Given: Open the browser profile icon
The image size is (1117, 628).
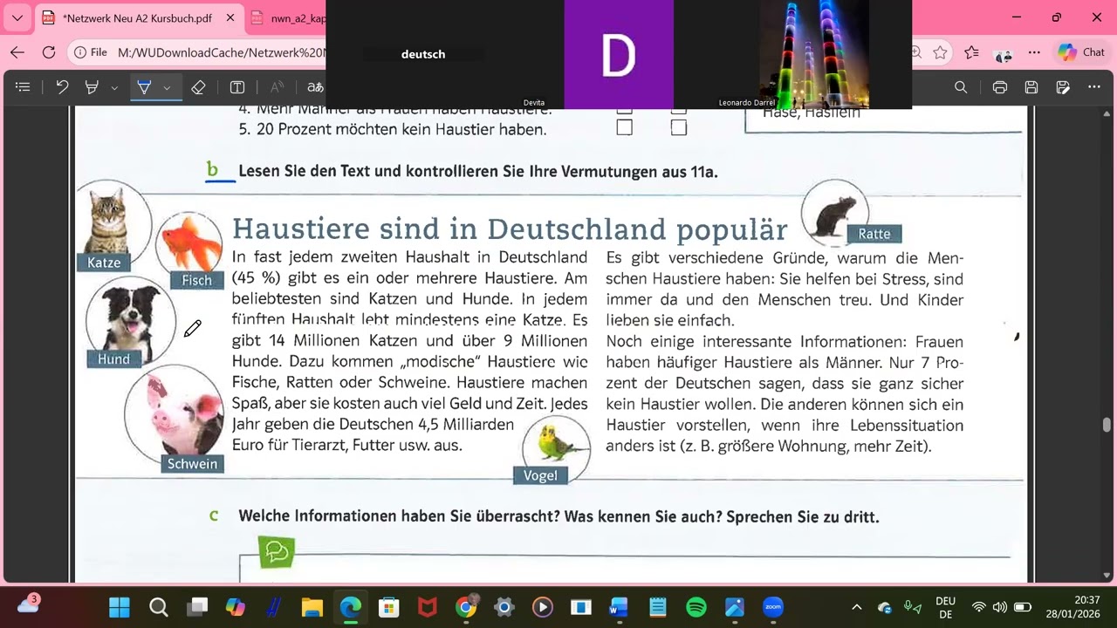Looking at the screenshot, I should point(1004,54).
